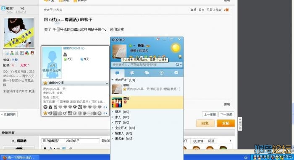Click the bold B button in reply editor

(45, 148)
